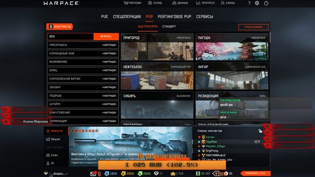The width and height of the screenshot is (315, 177).
Task: Click the megaphone icon beside the Общий chat tab
Action: [48, 139]
